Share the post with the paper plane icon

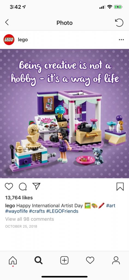click(36, 186)
